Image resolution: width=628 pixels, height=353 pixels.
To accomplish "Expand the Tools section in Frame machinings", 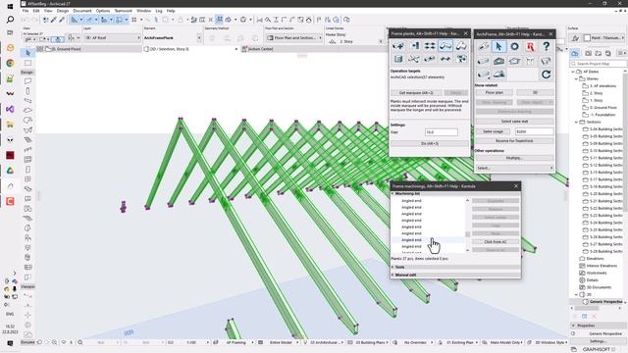I will [392, 267].
